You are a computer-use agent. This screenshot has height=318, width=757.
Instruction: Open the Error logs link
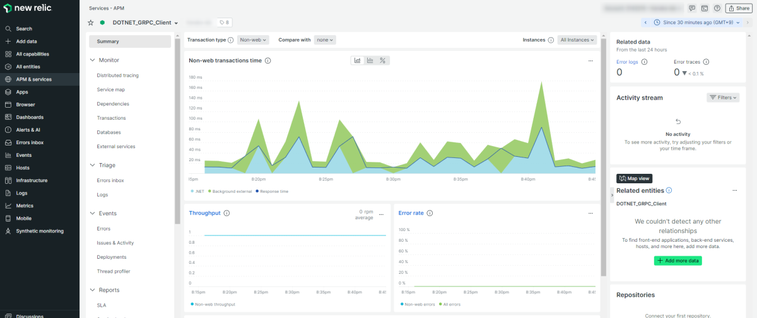click(x=627, y=62)
